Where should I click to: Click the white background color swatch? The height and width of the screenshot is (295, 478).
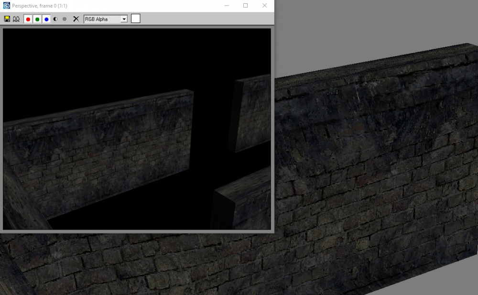[135, 18]
